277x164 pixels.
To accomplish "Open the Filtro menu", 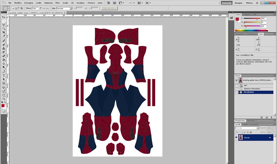I will click(57, 3).
